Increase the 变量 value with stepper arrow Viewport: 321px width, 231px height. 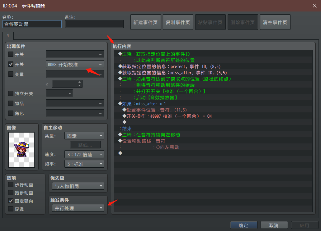pyautogui.click(x=80, y=82)
